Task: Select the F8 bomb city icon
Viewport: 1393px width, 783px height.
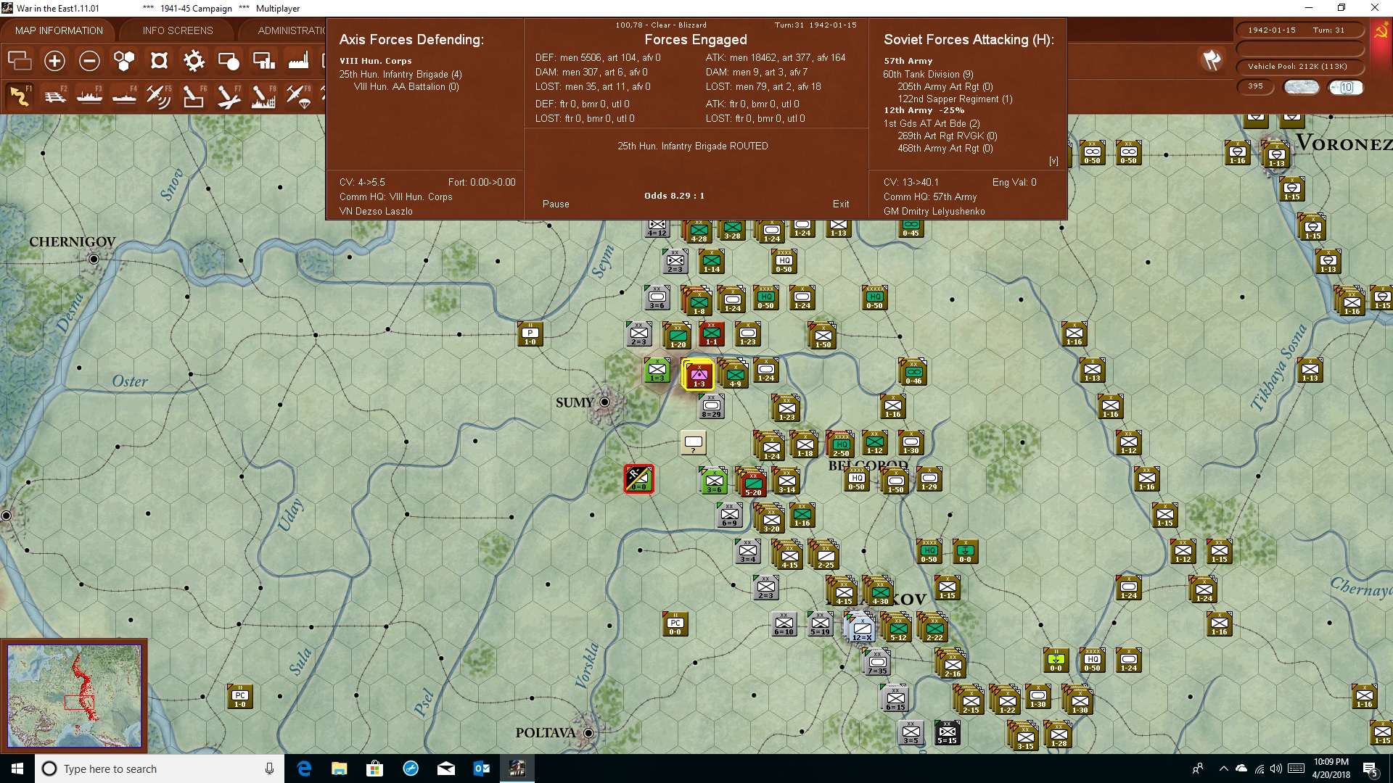Action: pos(263,96)
